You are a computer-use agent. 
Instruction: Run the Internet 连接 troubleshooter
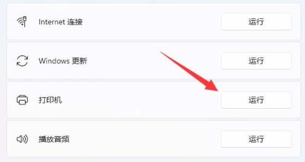click(256, 22)
